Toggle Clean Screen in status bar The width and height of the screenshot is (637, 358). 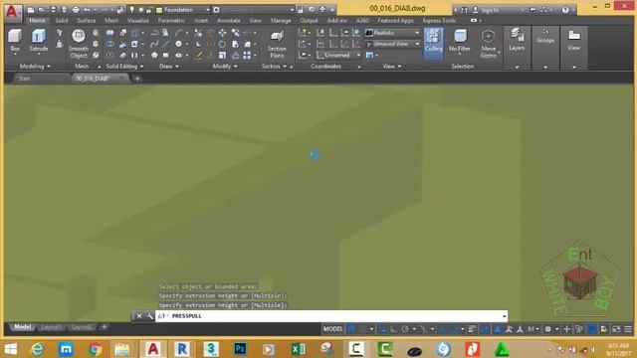(616, 329)
